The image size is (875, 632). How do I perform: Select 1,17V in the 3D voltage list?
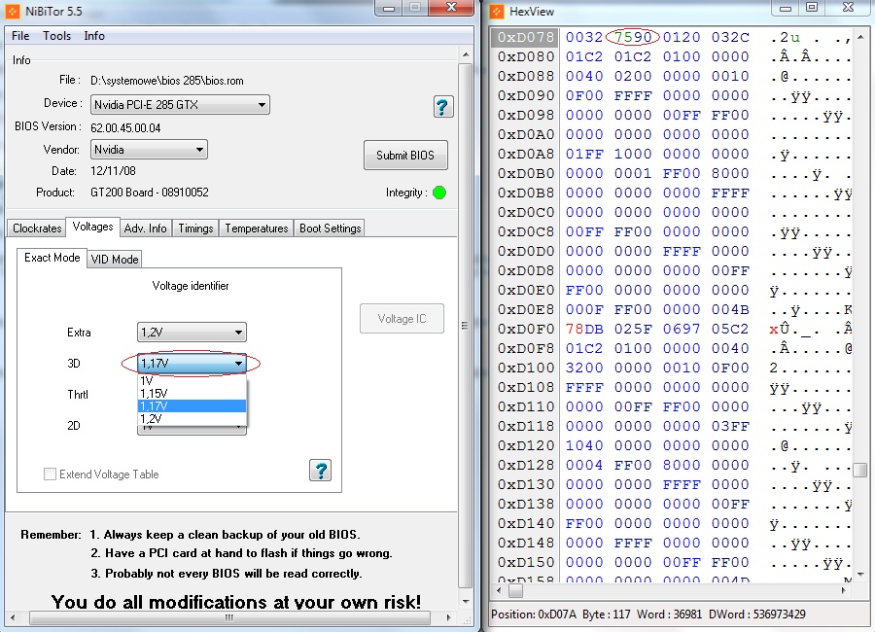(x=192, y=405)
